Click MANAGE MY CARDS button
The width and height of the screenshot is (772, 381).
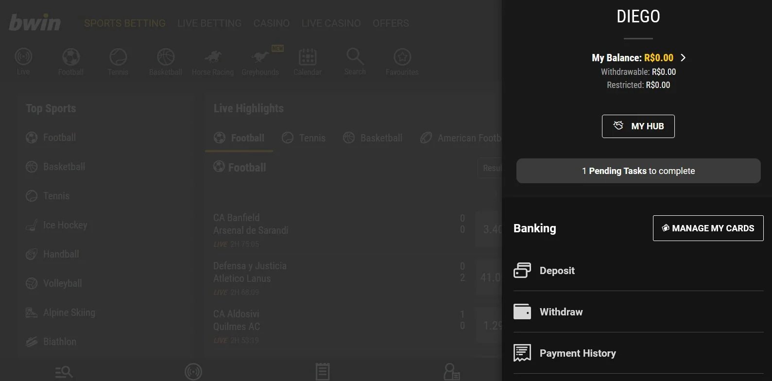point(708,228)
